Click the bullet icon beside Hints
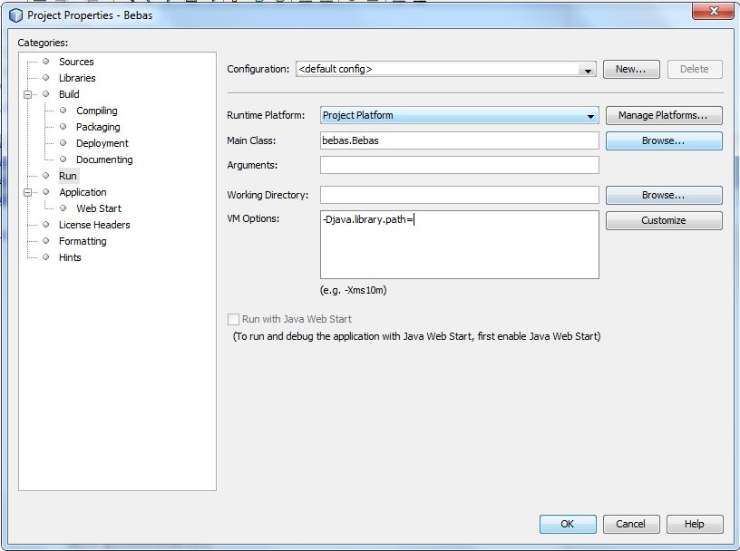Viewport: 740px width, 551px height. pos(45,257)
